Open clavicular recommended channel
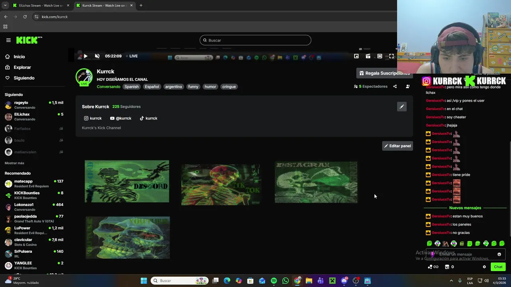Image resolution: width=511 pixels, height=287 pixels. [34, 242]
